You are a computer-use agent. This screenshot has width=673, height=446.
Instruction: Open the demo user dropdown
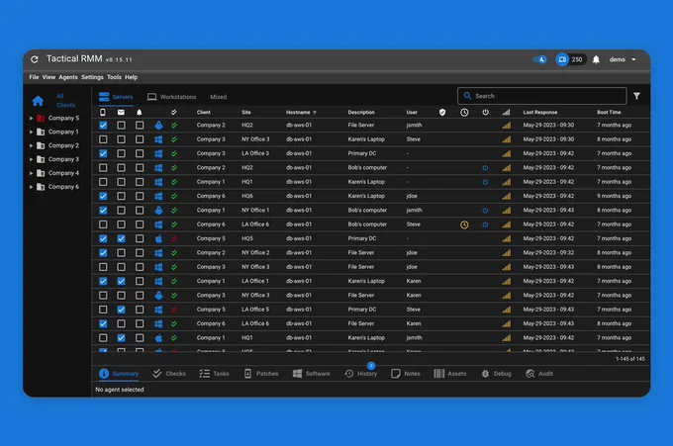[x=623, y=59]
